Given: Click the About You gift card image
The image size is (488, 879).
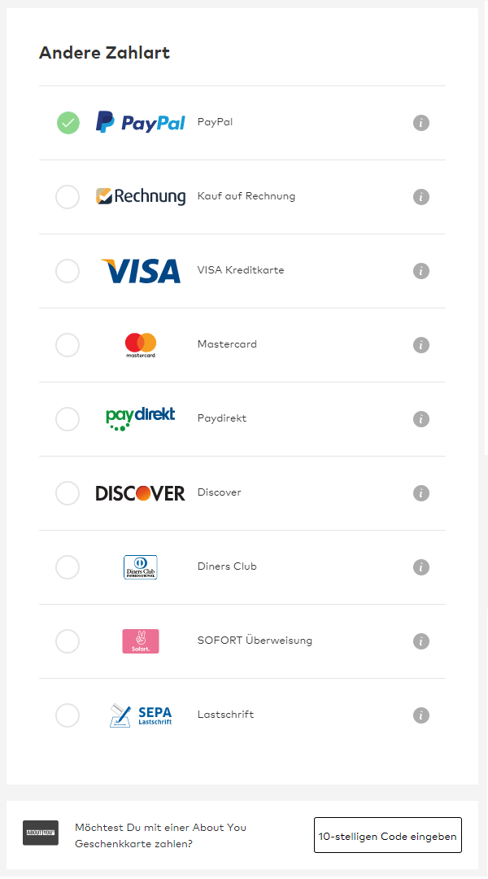Looking at the screenshot, I should (41, 833).
